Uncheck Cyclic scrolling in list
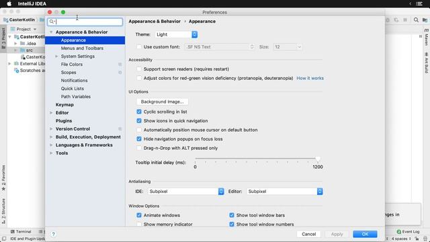This screenshot has width=430, height=242. (x=139, y=112)
